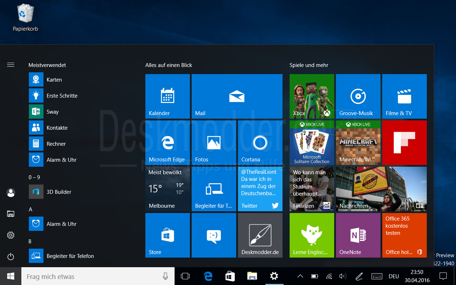Screen dimensions: 456x285
Task: Open the Action Center notifications
Action: [x=443, y=276]
